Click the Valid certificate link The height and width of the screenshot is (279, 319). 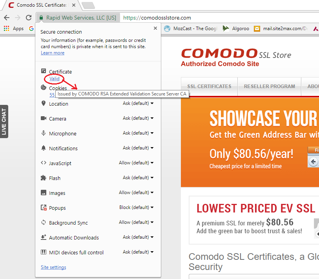[54, 79]
